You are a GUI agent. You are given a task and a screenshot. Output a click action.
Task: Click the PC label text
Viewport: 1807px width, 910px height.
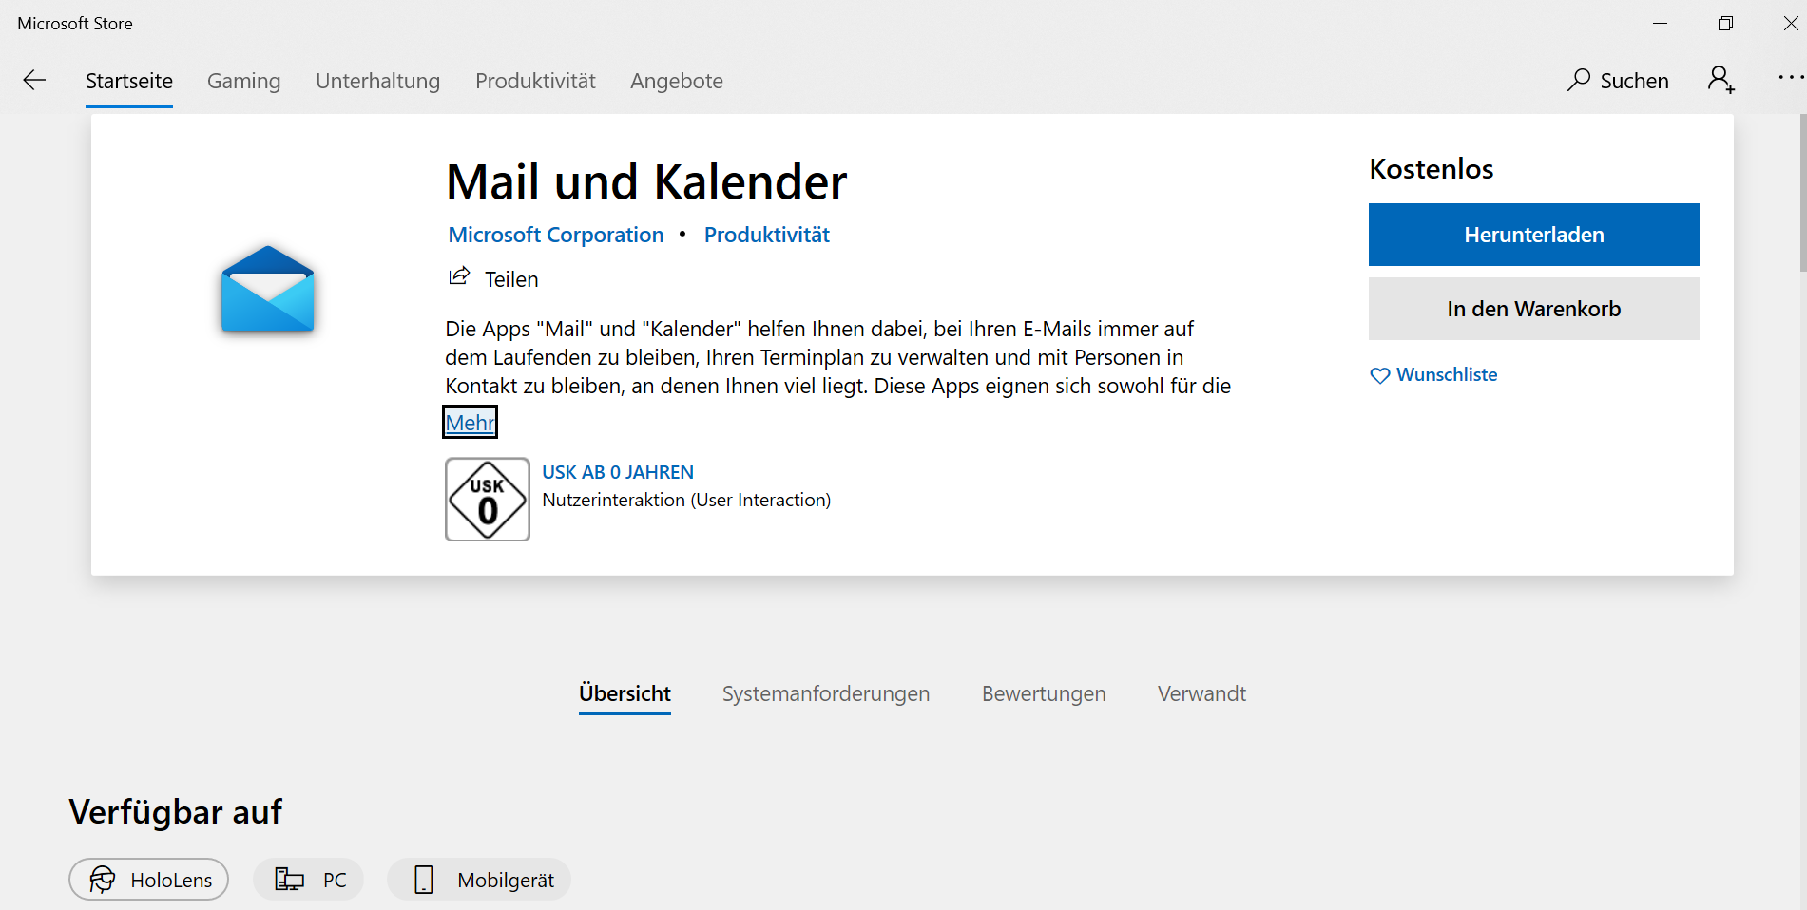[335, 881]
